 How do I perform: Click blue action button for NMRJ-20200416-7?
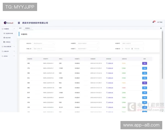(x=145, y=68)
